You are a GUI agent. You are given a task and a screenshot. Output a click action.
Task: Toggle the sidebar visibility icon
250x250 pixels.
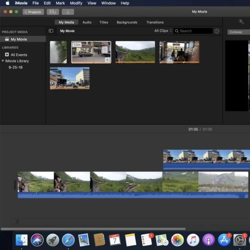[51, 31]
